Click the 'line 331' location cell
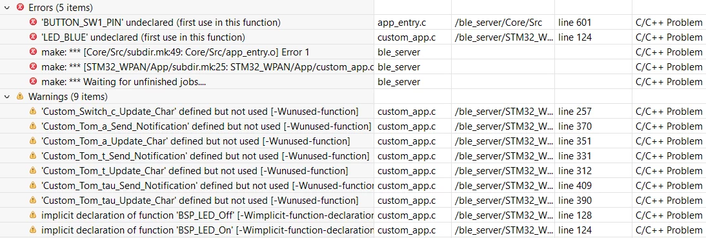706x238 pixels. pyautogui.click(x=574, y=155)
